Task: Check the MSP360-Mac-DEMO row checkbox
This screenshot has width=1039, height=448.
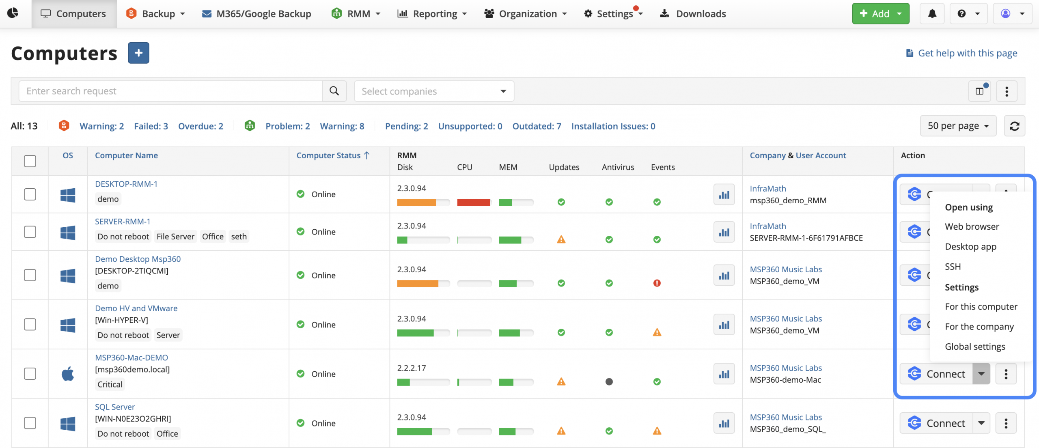Action: pyautogui.click(x=30, y=374)
